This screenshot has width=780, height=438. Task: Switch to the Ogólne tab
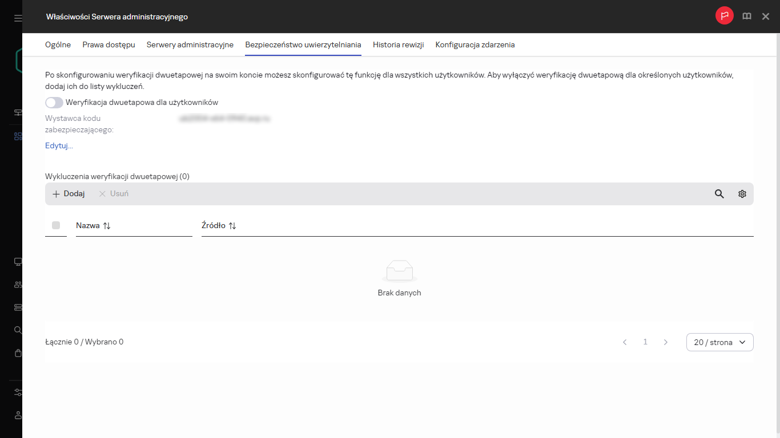tap(58, 44)
